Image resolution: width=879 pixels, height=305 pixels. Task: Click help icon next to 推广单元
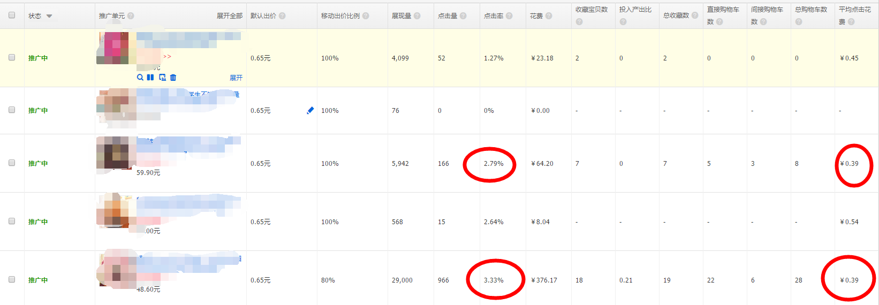(131, 16)
